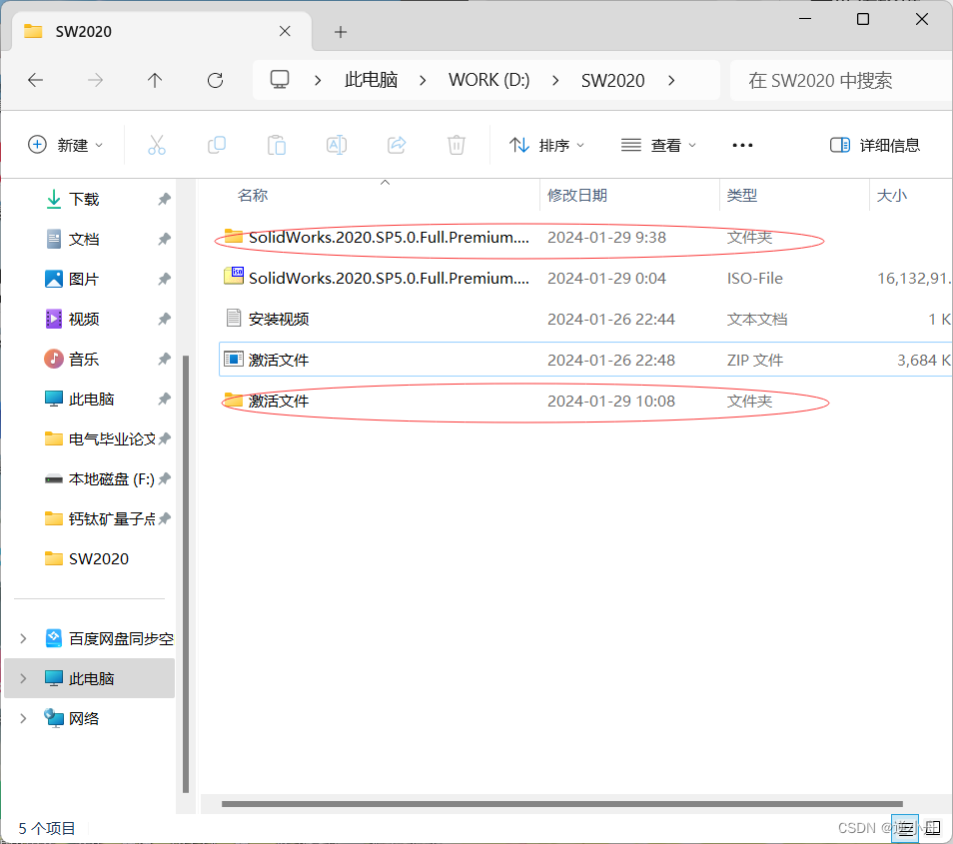
Task: Select 安装视频 text document
Action: click(585, 319)
